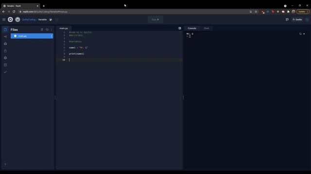311x174 pixels.
Task: Click install app icon in address bar
Action: [251, 12]
